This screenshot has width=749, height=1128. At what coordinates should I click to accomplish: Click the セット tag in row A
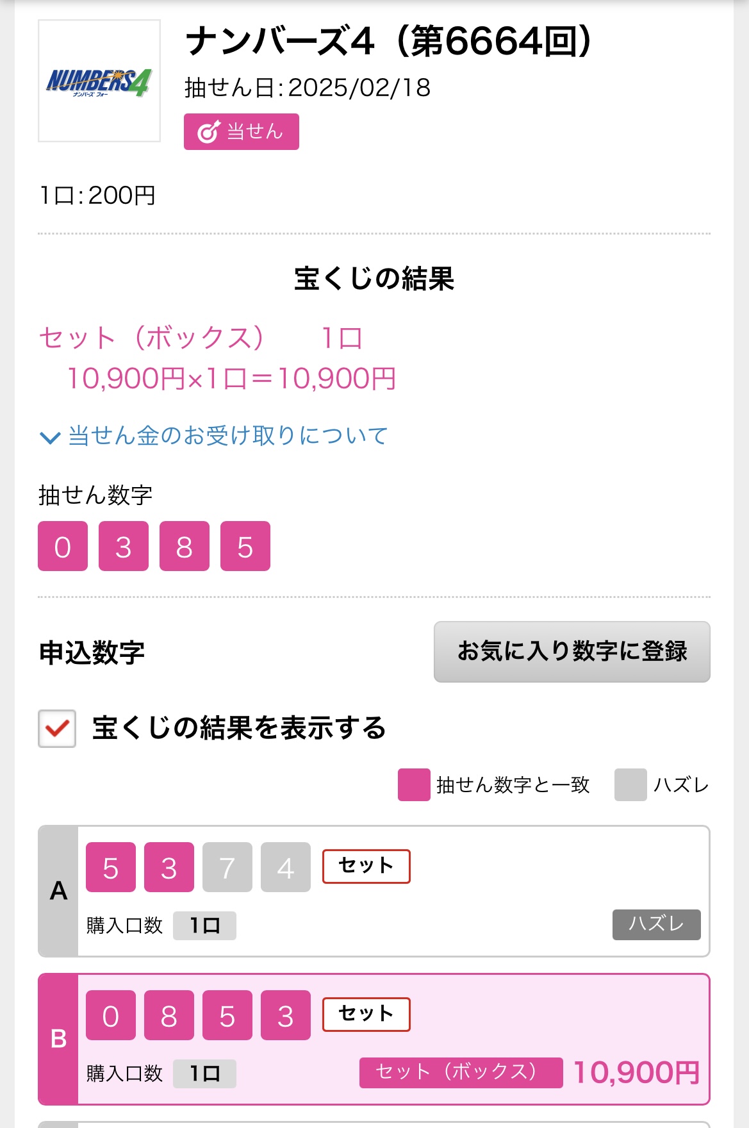366,867
